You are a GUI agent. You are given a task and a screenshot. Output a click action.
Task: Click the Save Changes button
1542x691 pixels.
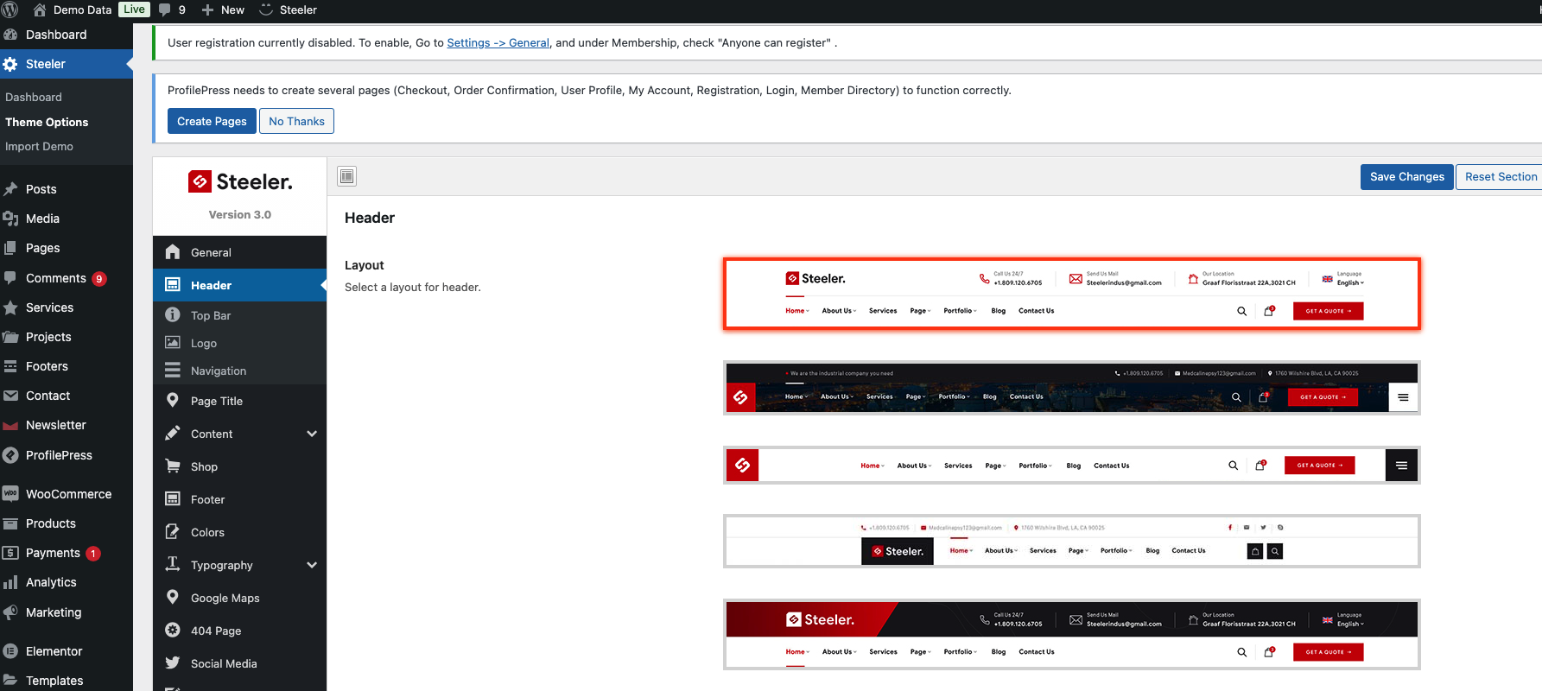tap(1406, 176)
